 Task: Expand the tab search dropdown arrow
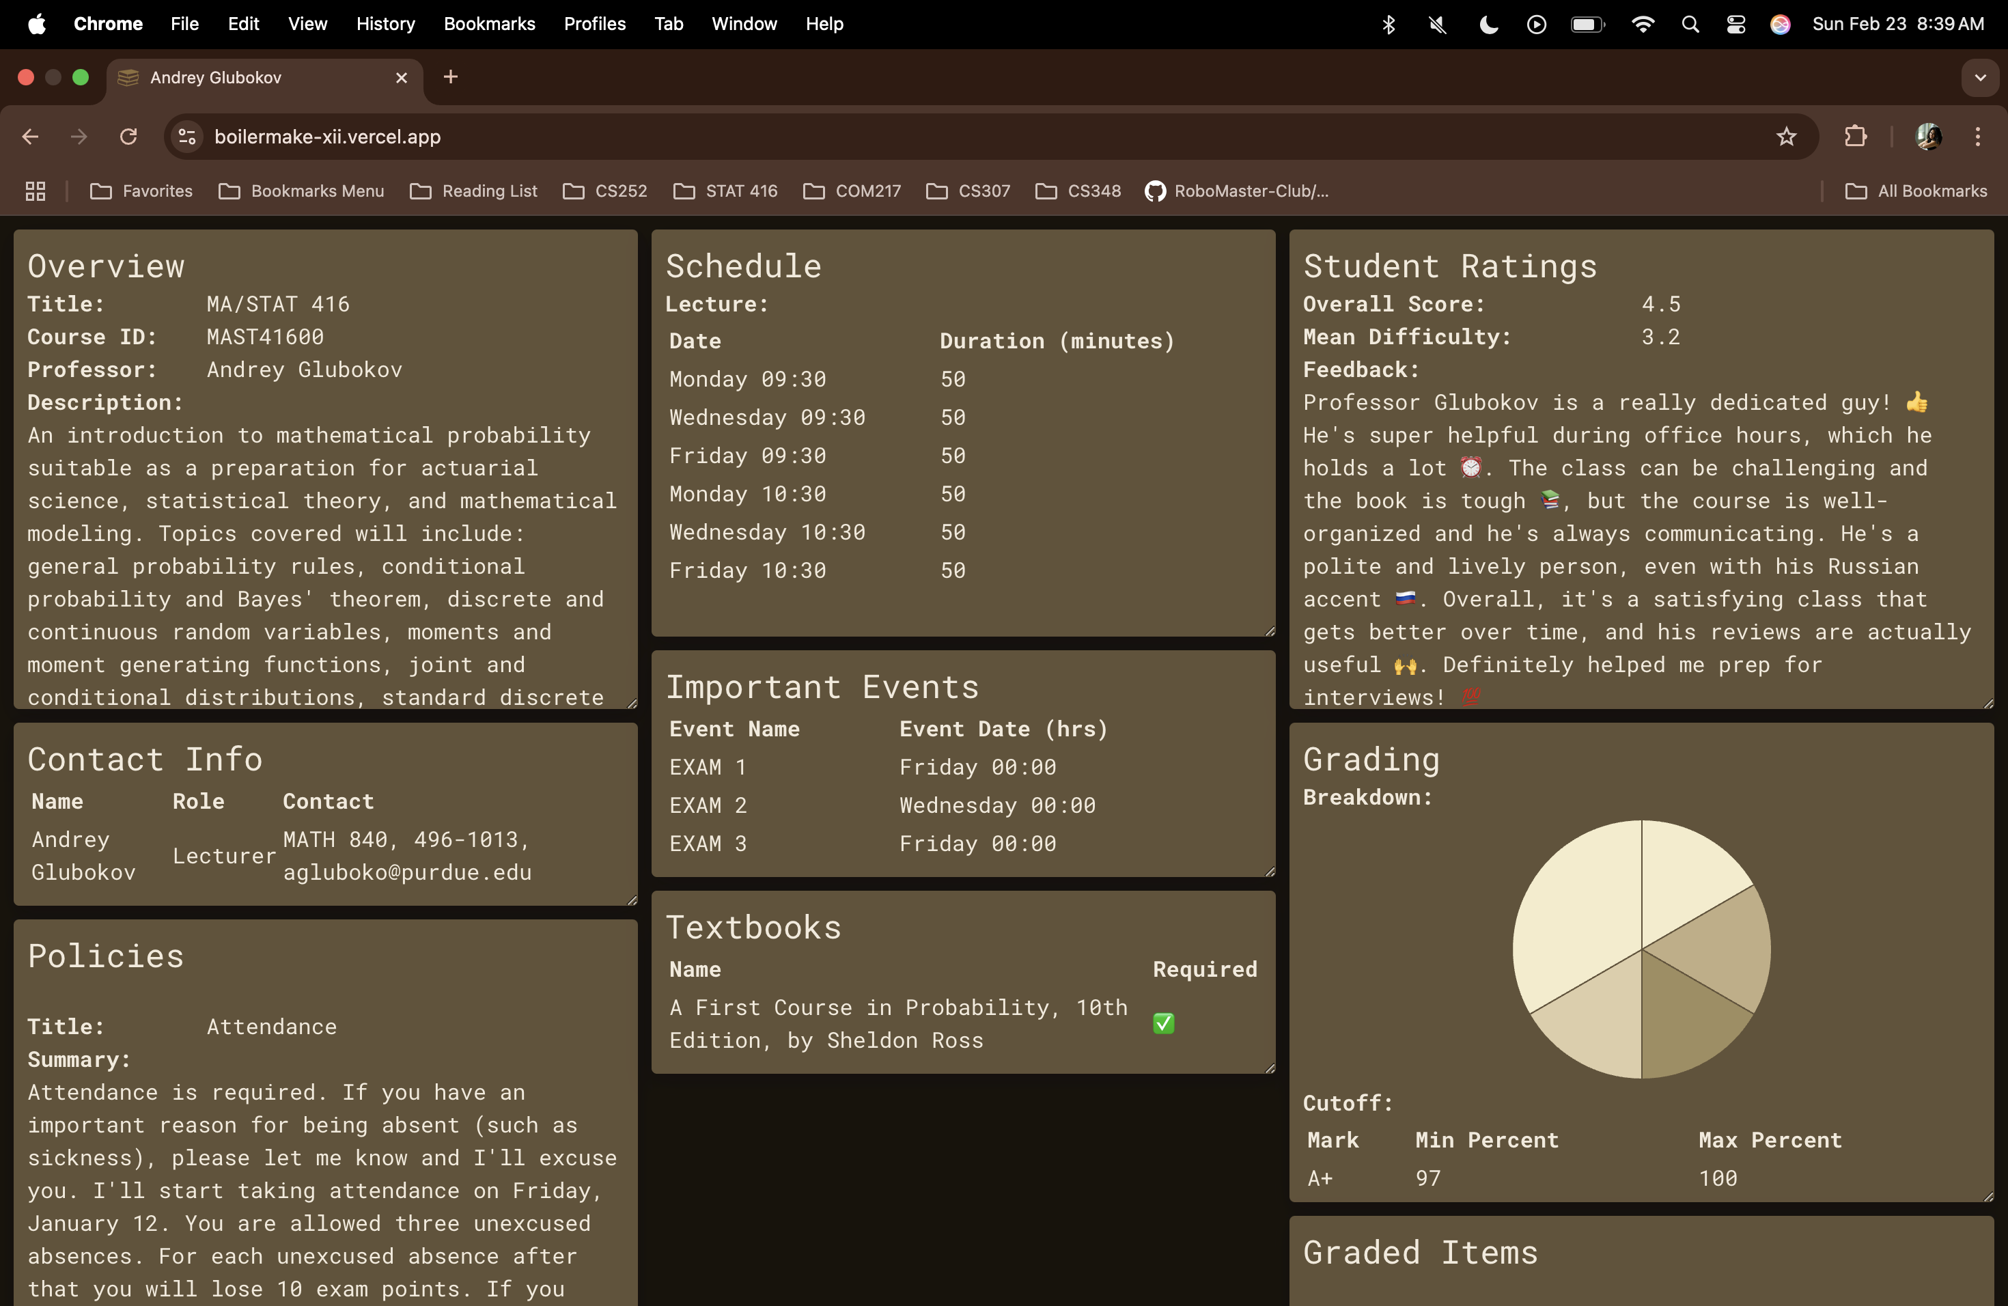pyautogui.click(x=1979, y=78)
